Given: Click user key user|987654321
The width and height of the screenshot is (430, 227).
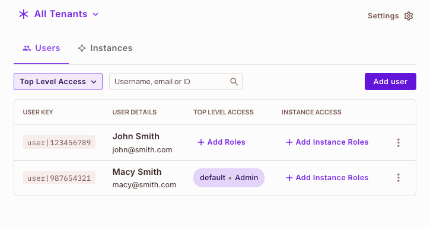Looking at the screenshot, I should pyautogui.click(x=59, y=178).
